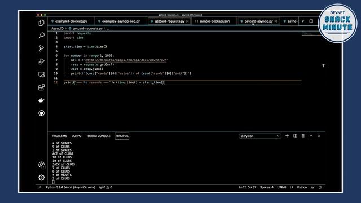
Task: Click the 'resp = requests.get(url)' line
Action: pyautogui.click(x=93, y=65)
